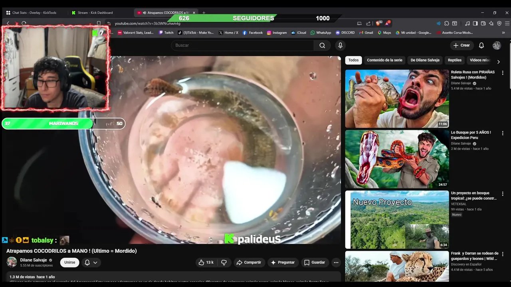The image size is (511, 287).
Task: Open the extensions puzzle icon
Action: [x=447, y=24]
